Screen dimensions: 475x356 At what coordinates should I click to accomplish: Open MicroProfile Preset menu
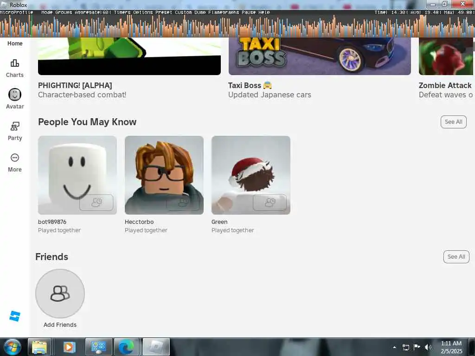click(x=164, y=13)
